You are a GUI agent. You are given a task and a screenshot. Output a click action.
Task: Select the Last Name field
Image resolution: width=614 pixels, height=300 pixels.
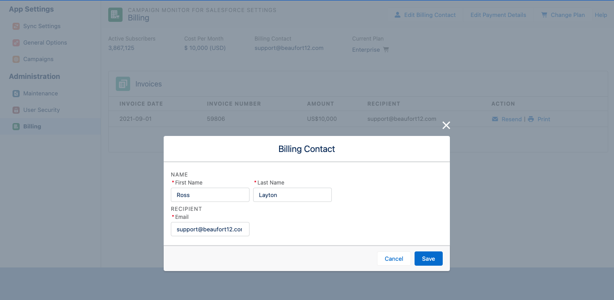click(x=292, y=195)
